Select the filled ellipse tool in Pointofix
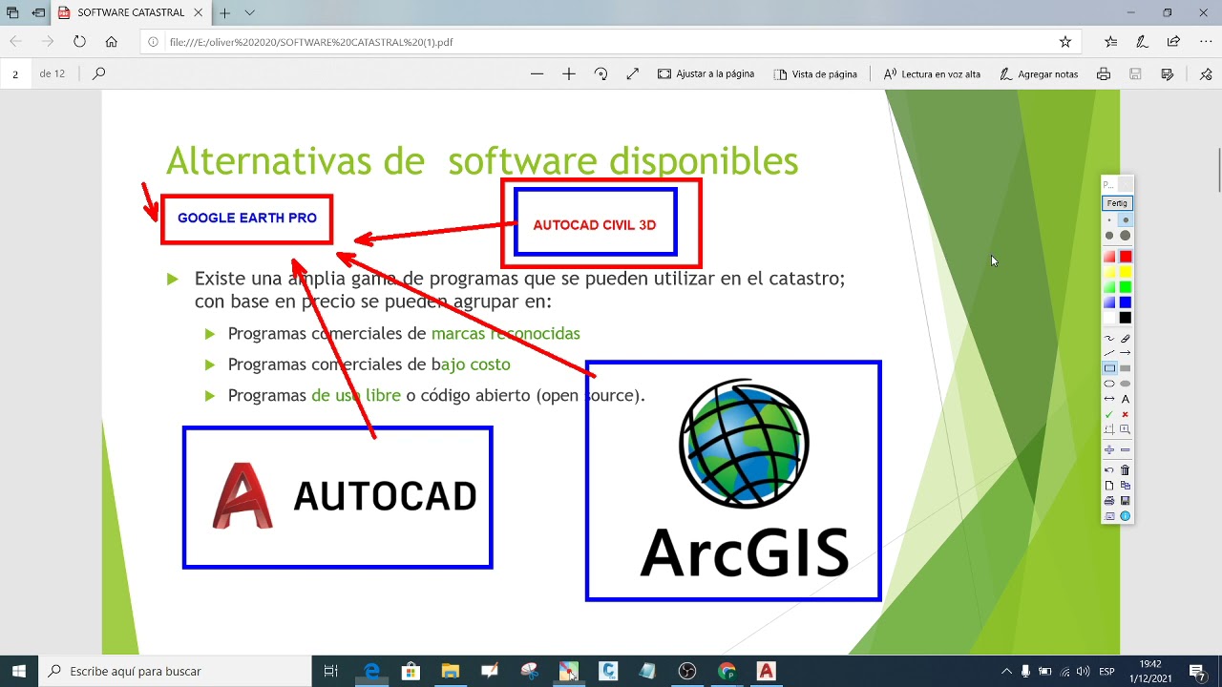Screen dimensions: 1222x687 coord(1126,384)
